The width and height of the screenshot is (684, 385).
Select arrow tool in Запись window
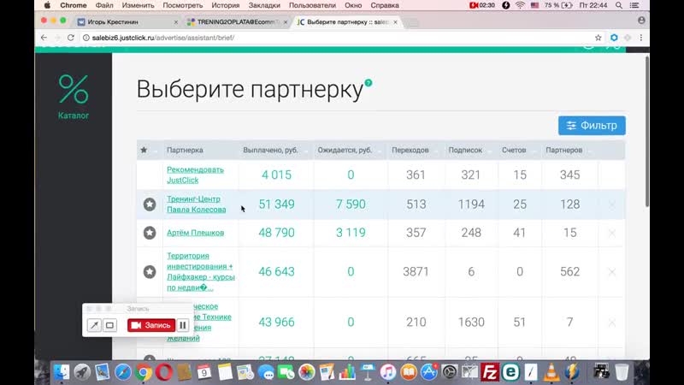pyautogui.click(x=94, y=325)
